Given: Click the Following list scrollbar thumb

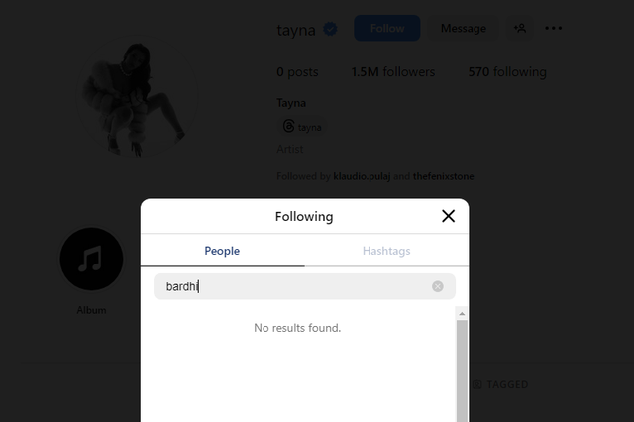Looking at the screenshot, I should pyautogui.click(x=462, y=371).
